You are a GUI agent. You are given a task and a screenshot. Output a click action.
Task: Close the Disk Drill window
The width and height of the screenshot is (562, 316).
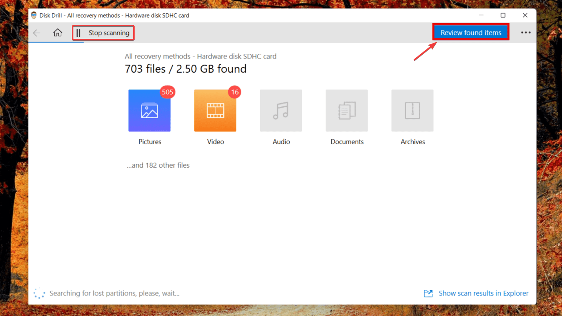[525, 15]
